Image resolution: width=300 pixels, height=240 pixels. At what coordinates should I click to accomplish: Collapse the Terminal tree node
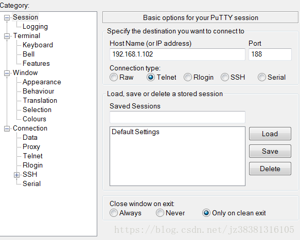(7, 36)
